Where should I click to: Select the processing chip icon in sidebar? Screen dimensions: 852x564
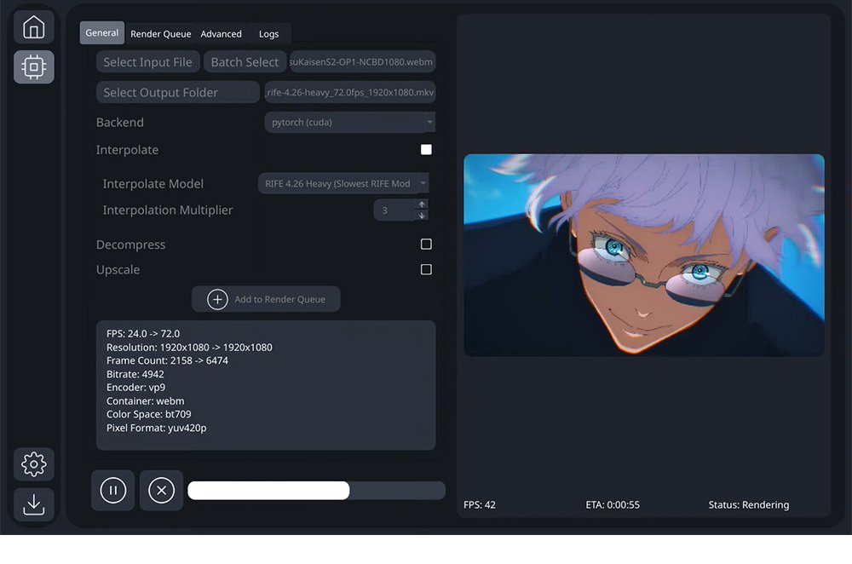tap(33, 66)
